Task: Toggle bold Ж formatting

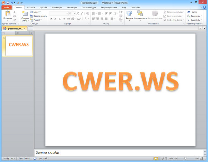Action: pos(51,19)
